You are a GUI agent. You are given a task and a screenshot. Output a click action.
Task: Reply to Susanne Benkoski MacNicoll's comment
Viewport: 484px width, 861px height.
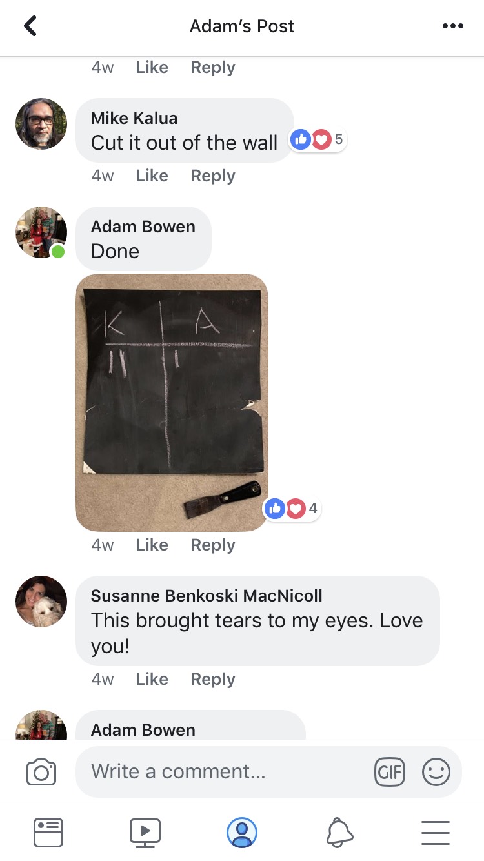(x=213, y=679)
